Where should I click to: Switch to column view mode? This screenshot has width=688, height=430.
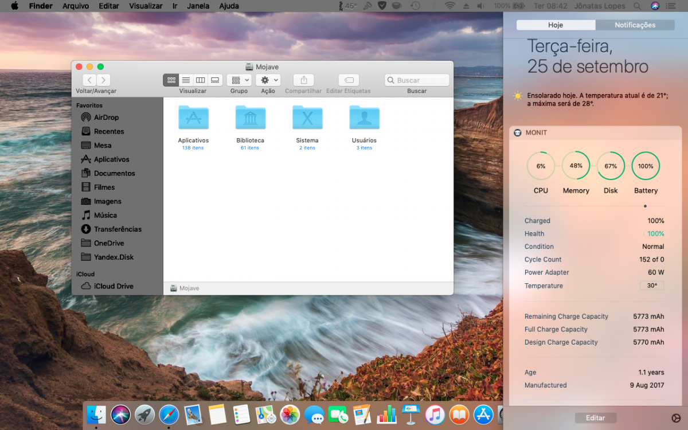pos(200,80)
